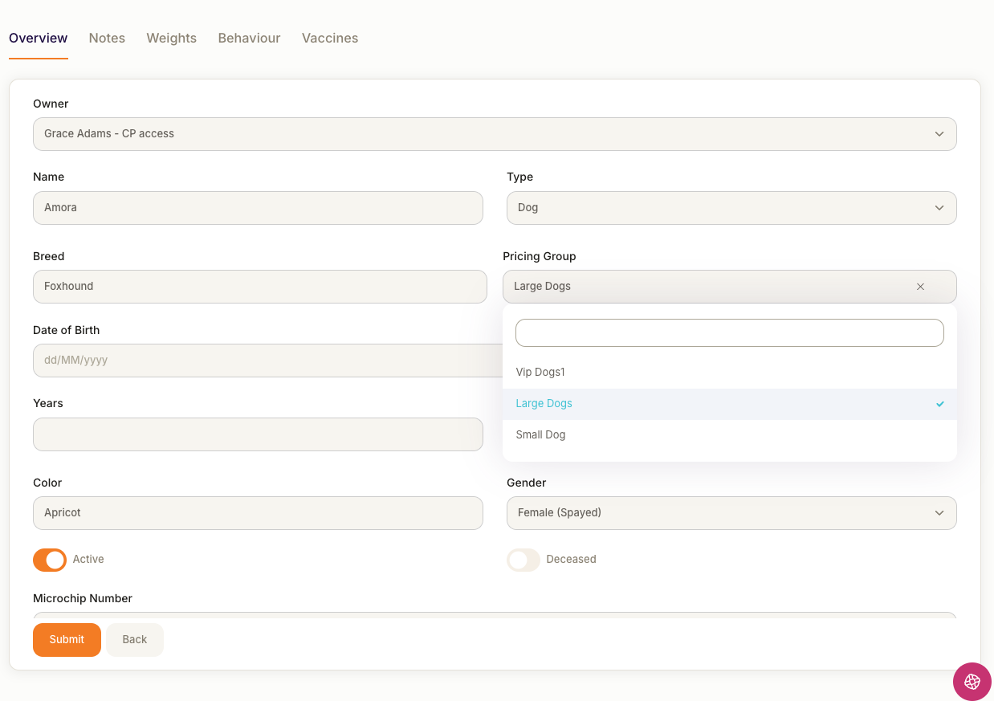Click the Breed field containing Foxhound
Screen dimensions: 994x701
click(260, 287)
